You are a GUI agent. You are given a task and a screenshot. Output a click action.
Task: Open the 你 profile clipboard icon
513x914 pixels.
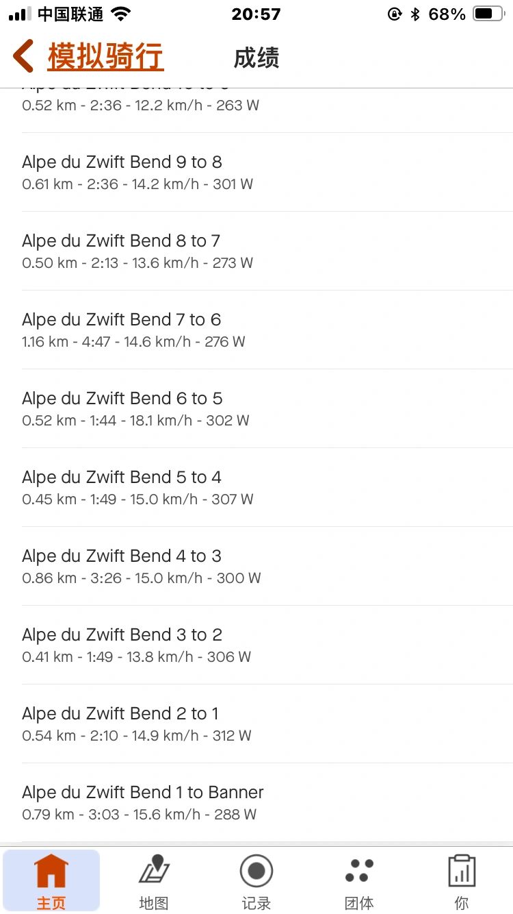click(x=462, y=872)
